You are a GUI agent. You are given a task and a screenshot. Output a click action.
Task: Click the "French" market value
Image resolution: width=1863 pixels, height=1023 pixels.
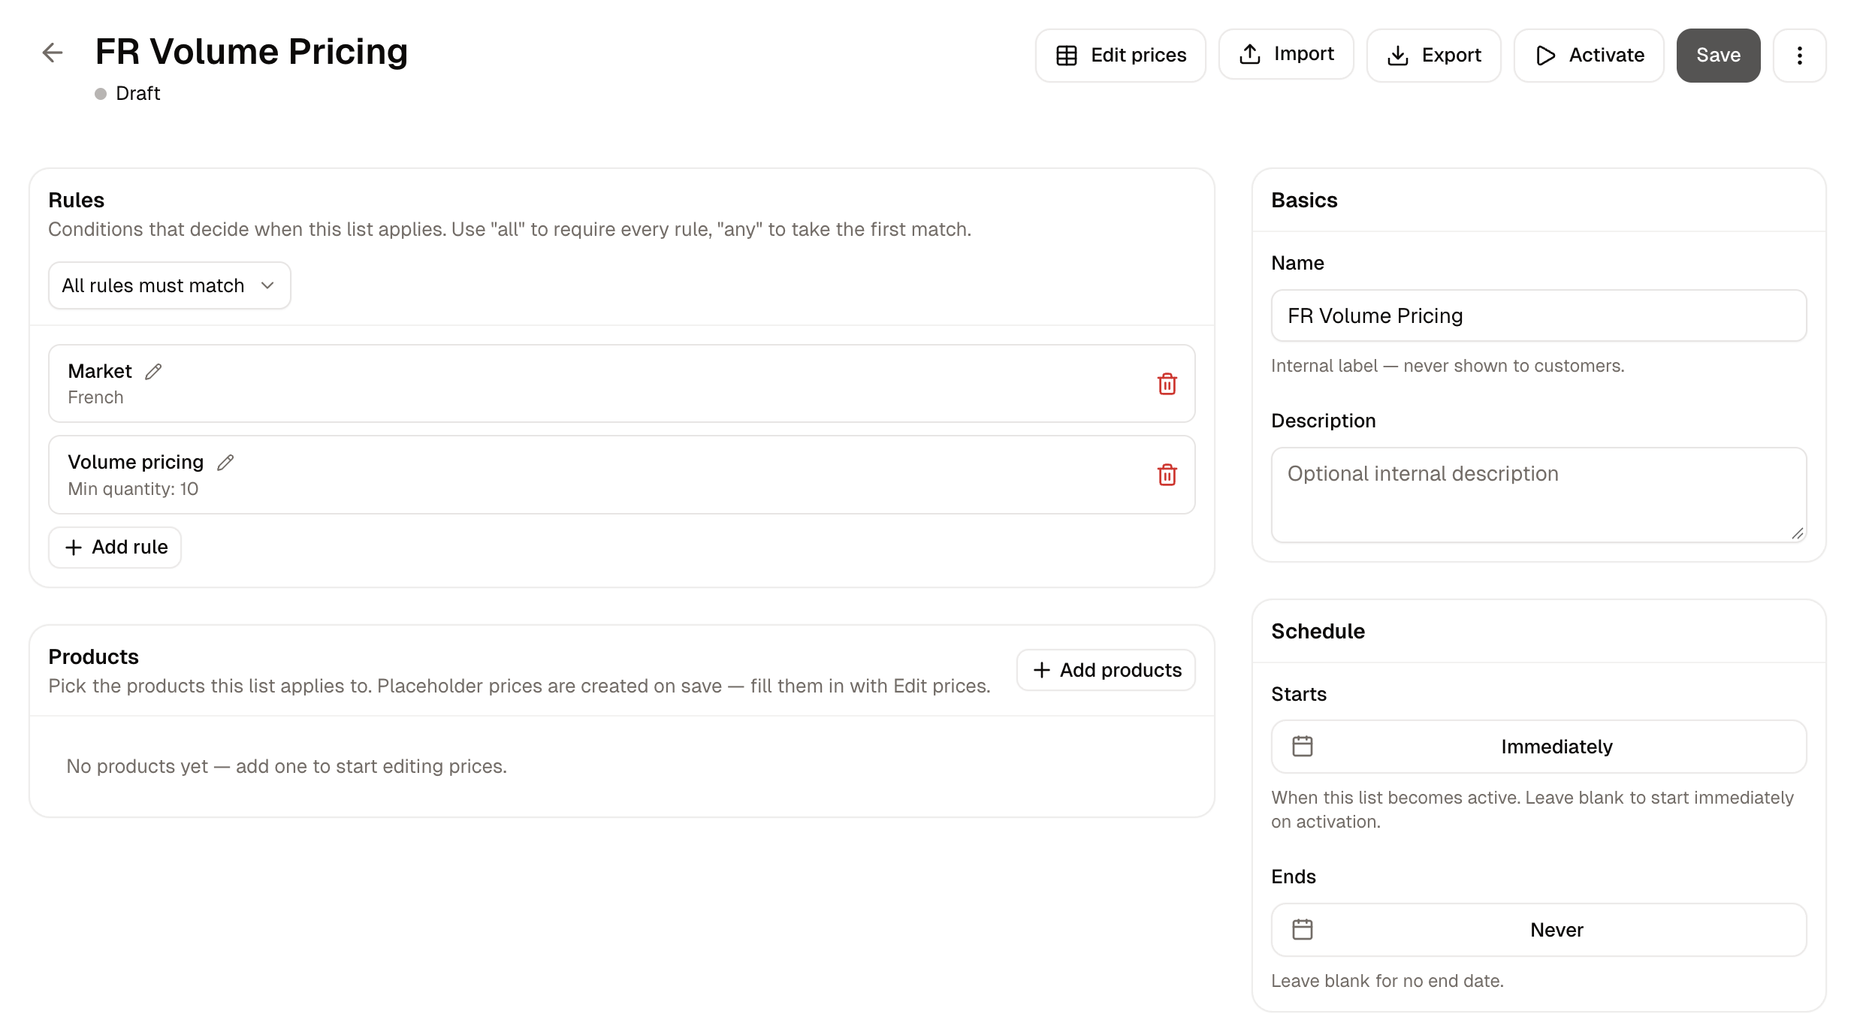pyautogui.click(x=95, y=397)
